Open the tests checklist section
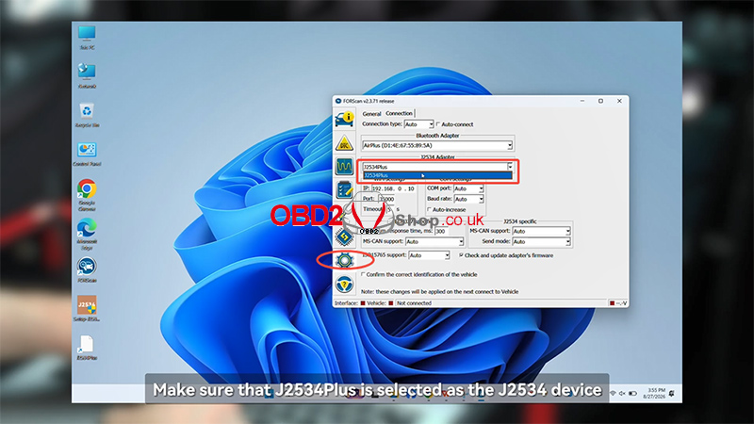 tap(344, 190)
